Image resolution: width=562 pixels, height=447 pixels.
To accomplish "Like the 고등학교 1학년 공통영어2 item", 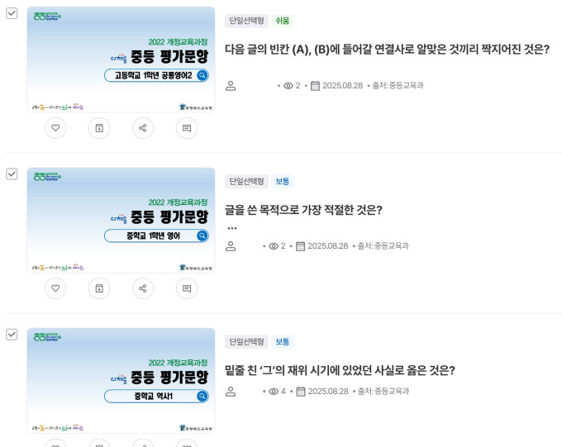I will 55,128.
